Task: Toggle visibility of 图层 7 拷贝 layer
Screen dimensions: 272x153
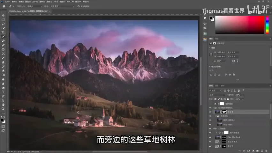Action: [x=210, y=142]
